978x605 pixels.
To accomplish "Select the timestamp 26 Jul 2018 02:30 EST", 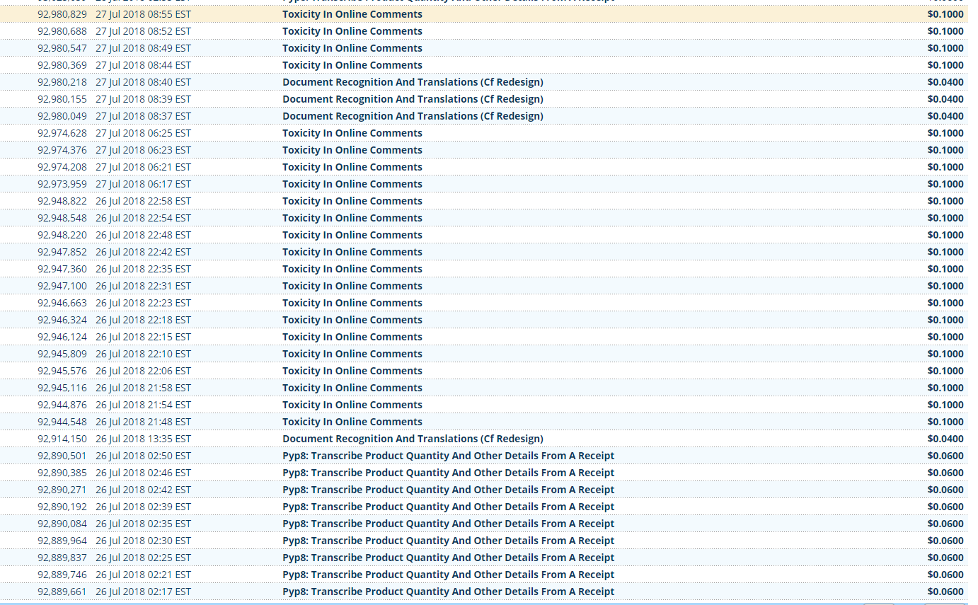I will point(143,541).
